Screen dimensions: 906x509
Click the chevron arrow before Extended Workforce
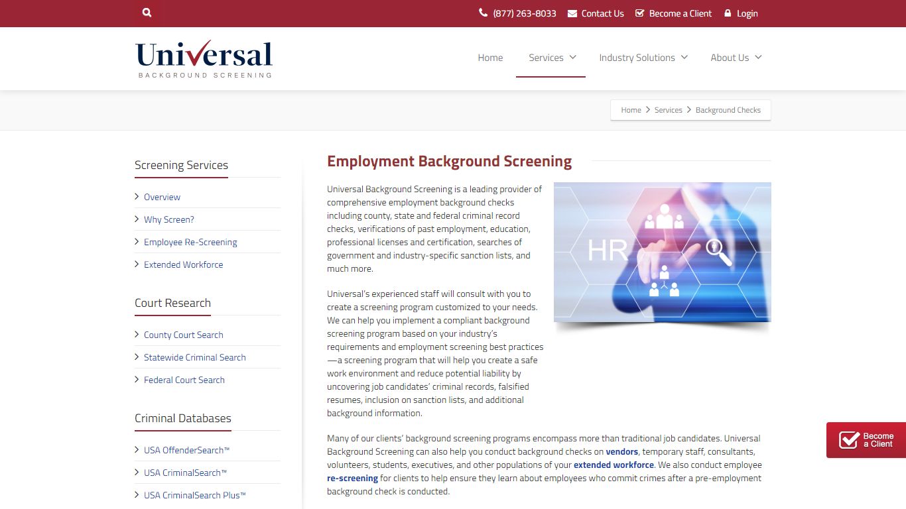(x=137, y=264)
